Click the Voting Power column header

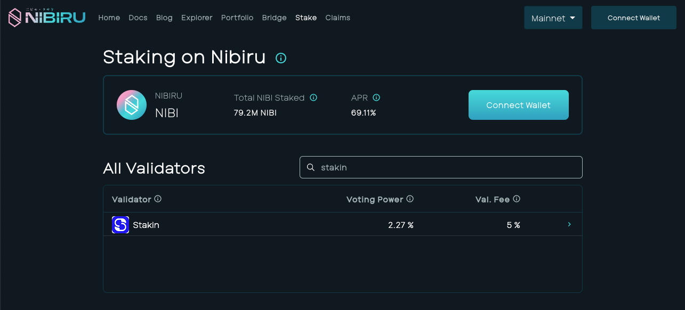point(375,199)
